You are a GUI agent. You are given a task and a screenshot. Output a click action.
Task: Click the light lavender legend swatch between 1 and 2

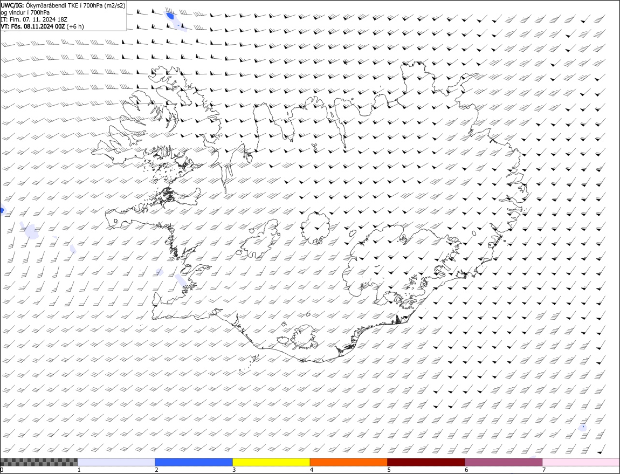[x=116, y=462]
